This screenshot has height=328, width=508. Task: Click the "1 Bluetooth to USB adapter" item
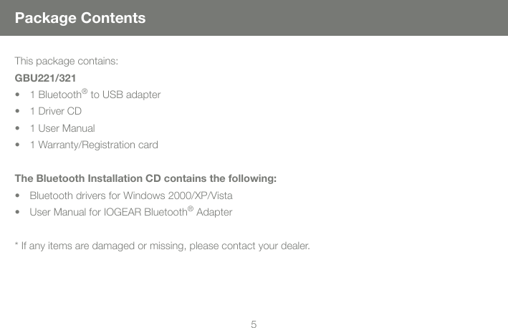tap(95, 95)
